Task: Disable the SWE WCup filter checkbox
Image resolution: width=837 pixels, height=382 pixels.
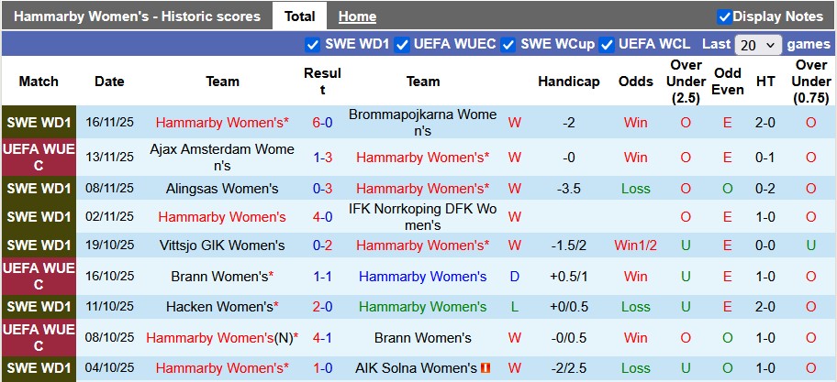Action: click(508, 44)
